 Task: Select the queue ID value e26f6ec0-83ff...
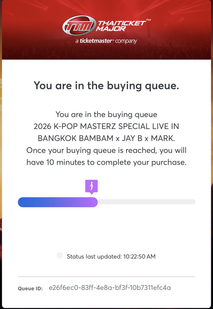[x=110, y=288]
